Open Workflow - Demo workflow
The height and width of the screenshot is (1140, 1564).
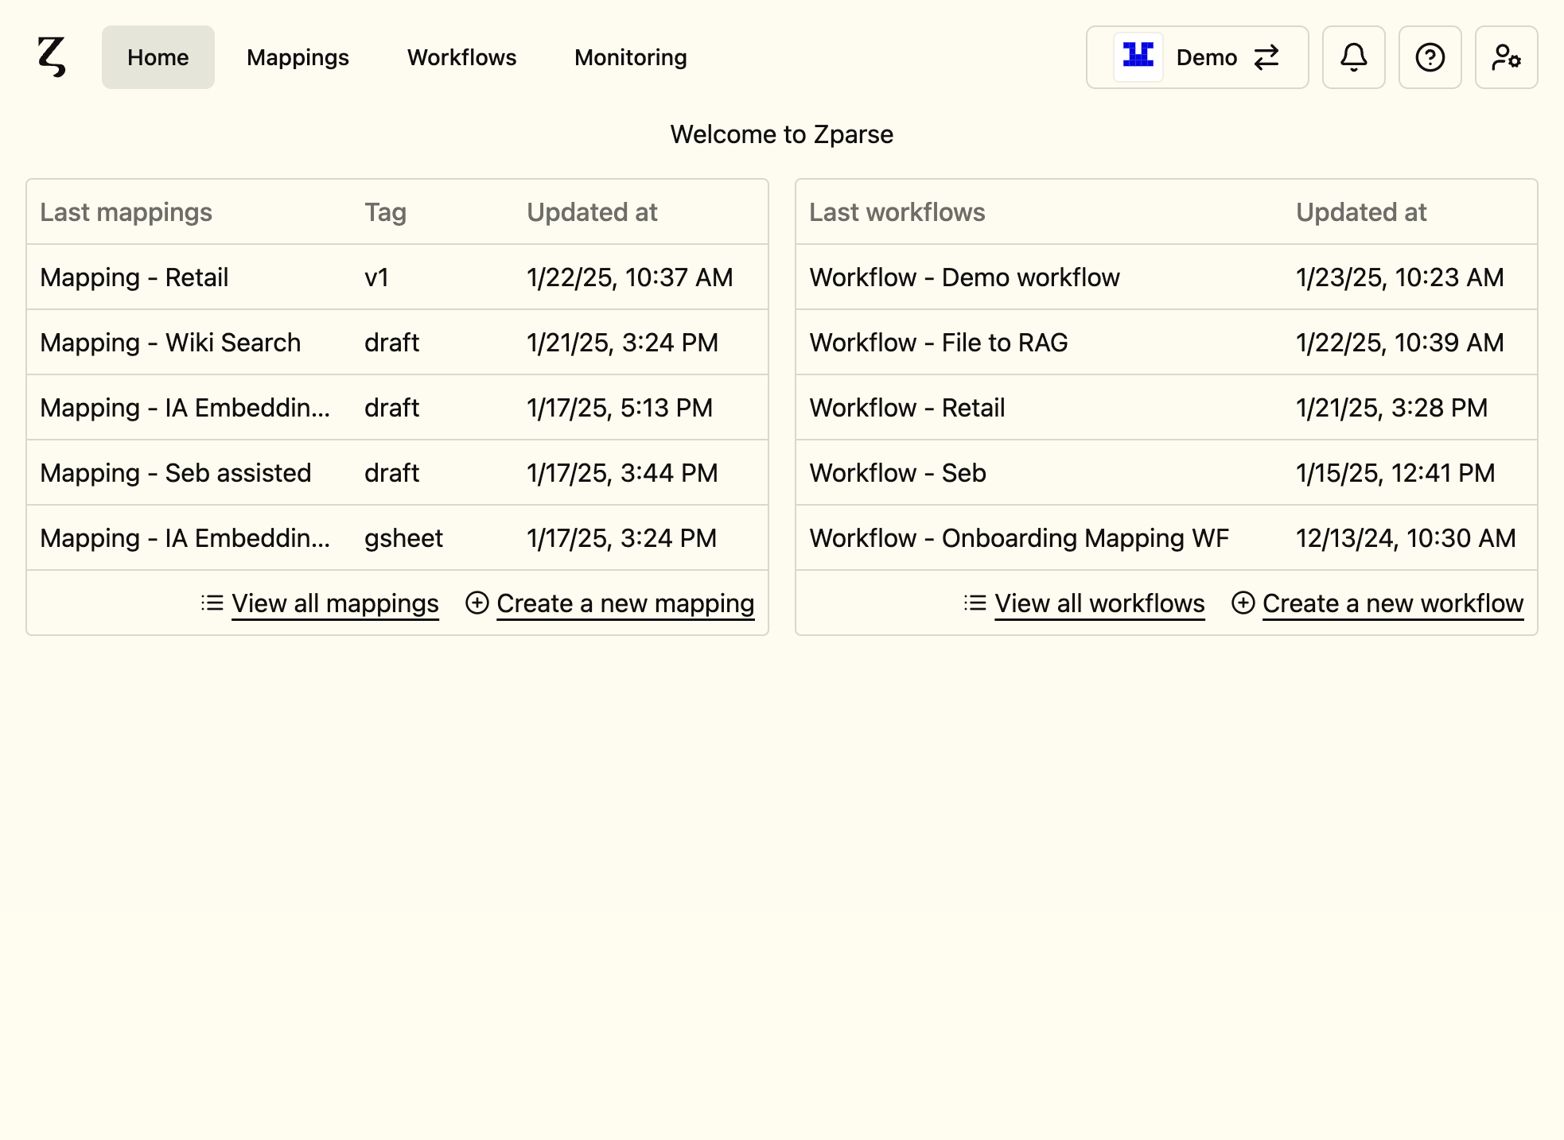1166,277
